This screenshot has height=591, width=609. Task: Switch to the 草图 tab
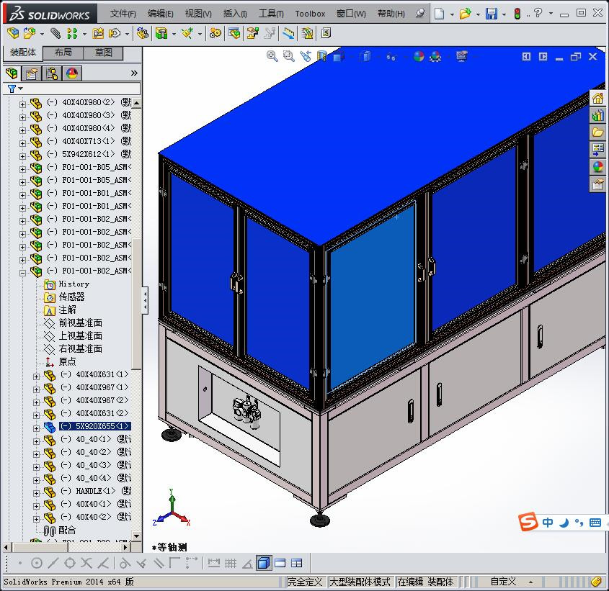pos(103,53)
